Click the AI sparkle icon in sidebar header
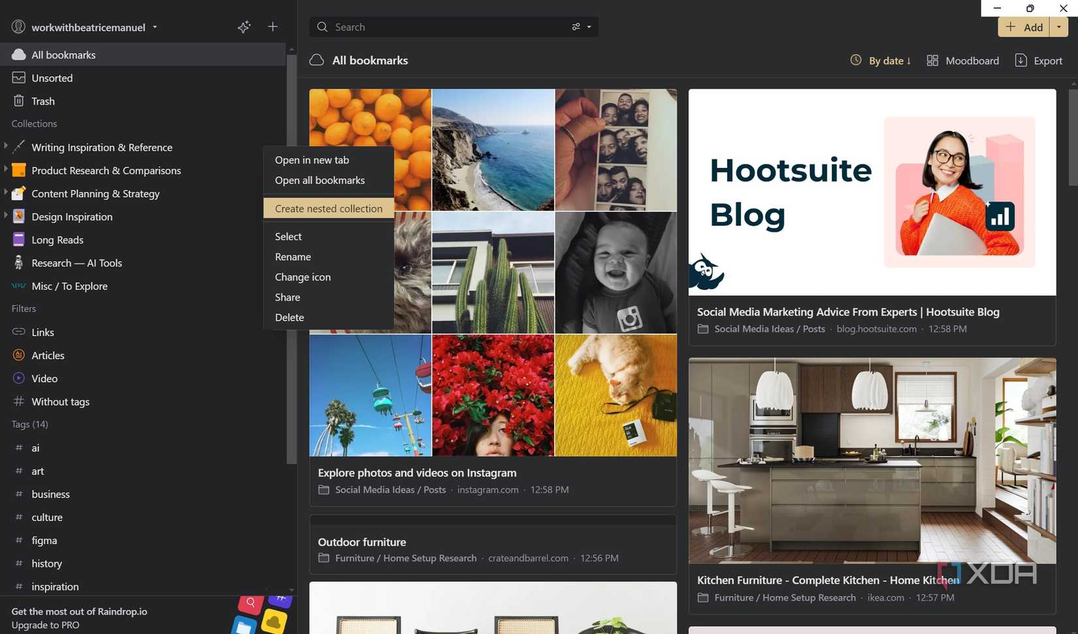Image resolution: width=1078 pixels, height=634 pixels. 244,27
